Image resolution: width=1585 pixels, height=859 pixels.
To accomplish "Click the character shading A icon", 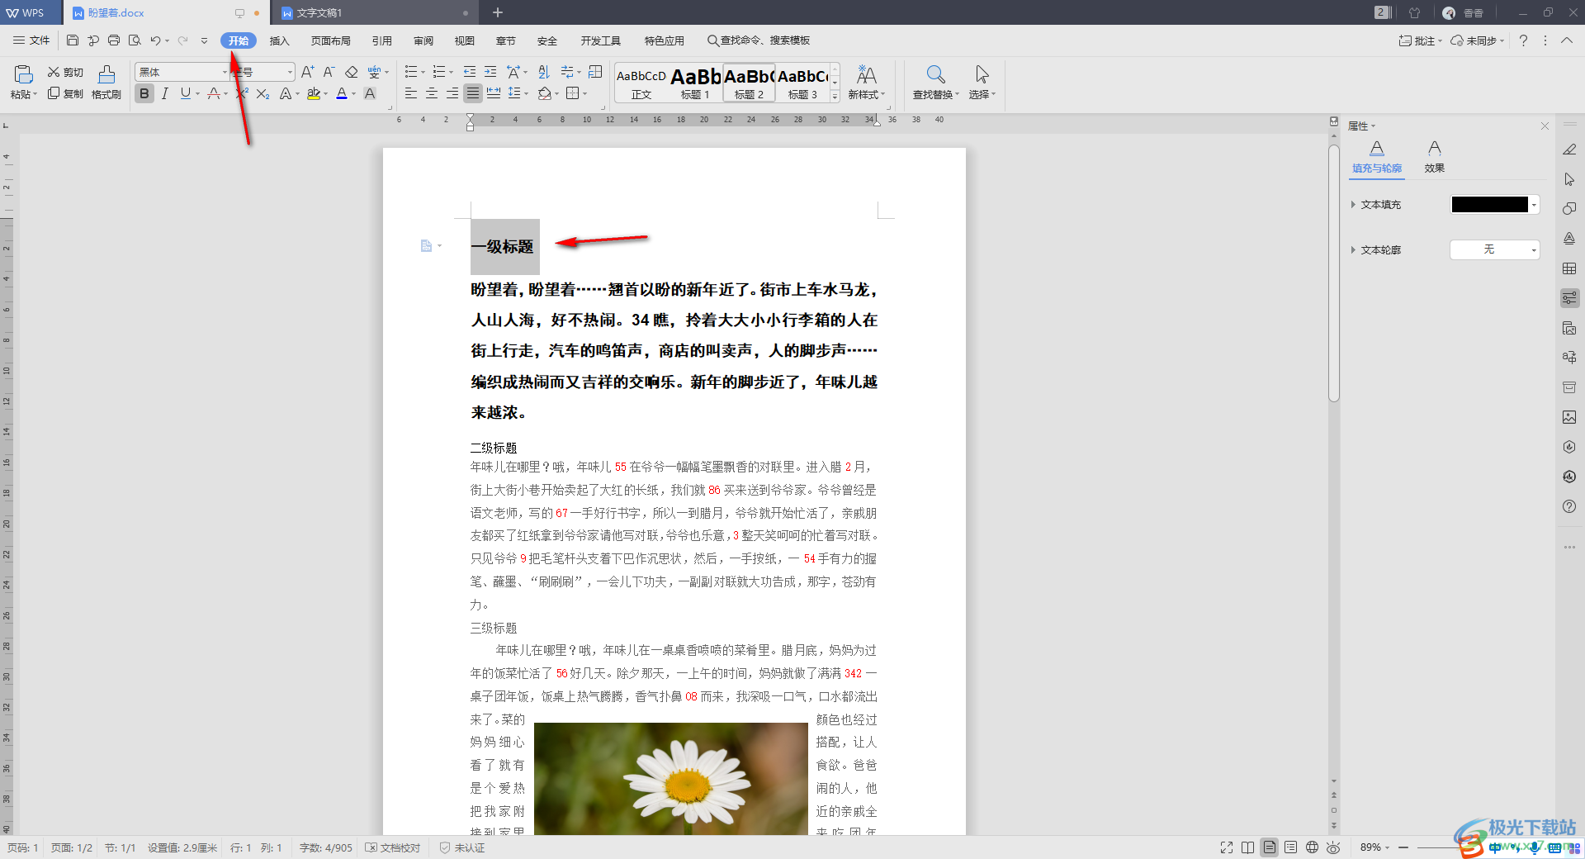I will click(370, 94).
